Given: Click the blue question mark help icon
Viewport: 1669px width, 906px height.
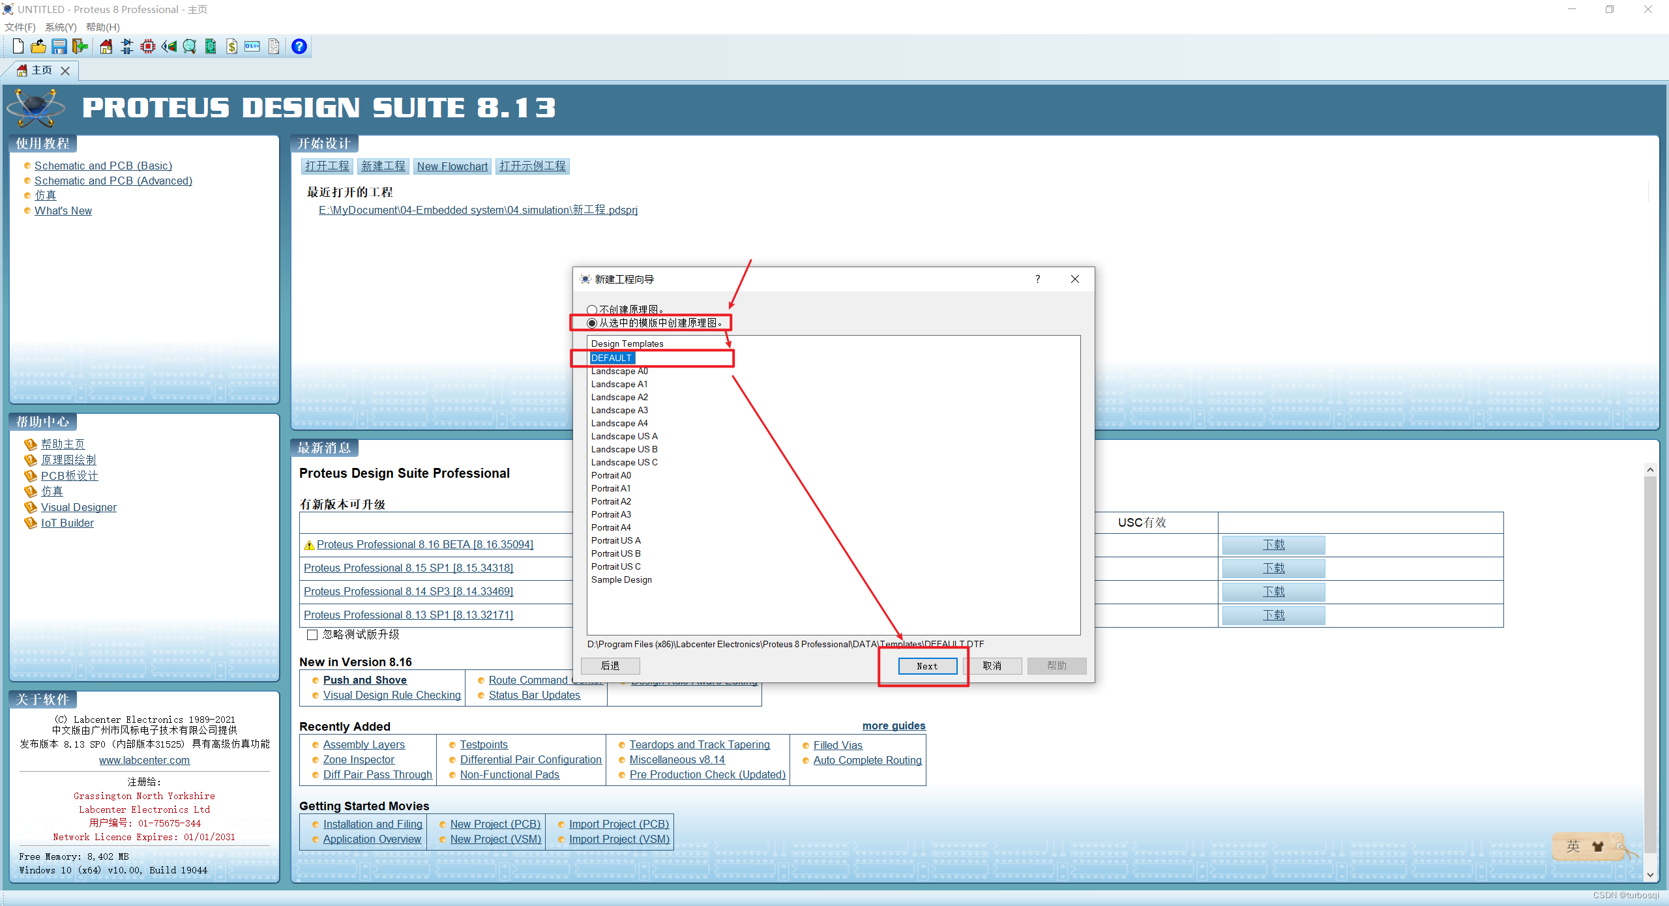Looking at the screenshot, I should tap(299, 46).
